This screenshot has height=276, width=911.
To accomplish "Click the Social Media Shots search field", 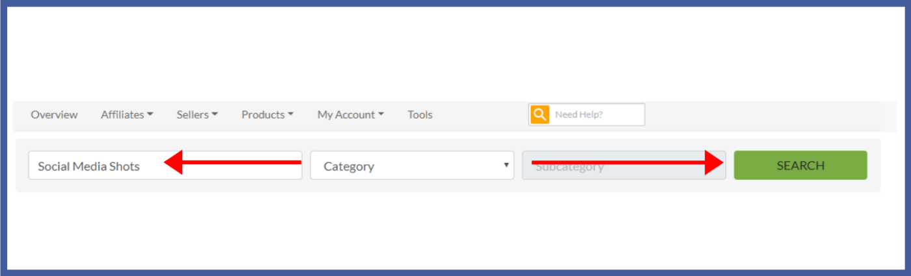I will pyautogui.click(x=165, y=166).
